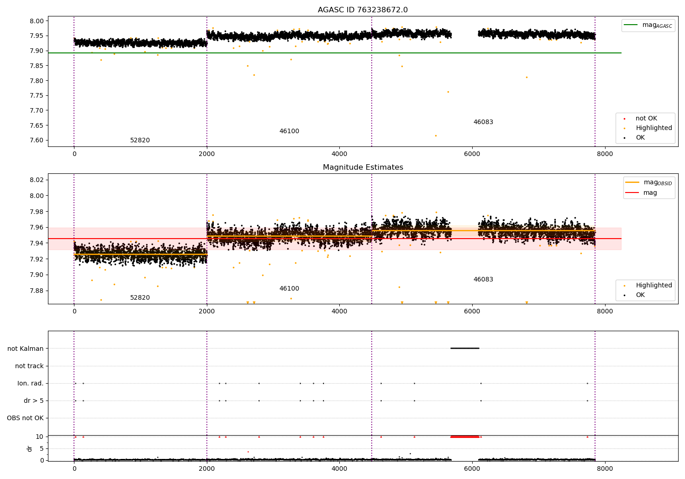Click the '6000' x-axis tick under the Magnitude Estimates plot
685x479 pixels.
[472, 312]
